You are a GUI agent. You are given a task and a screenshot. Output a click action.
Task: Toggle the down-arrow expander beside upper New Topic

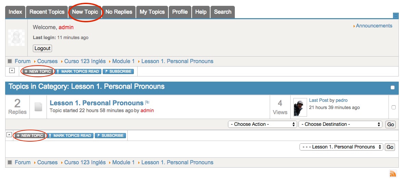click(x=12, y=71)
